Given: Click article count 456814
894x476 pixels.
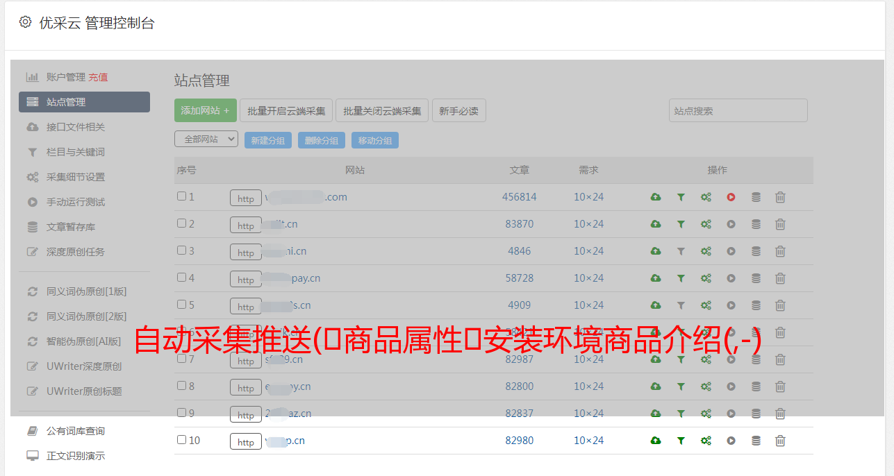Looking at the screenshot, I should (x=520, y=197).
